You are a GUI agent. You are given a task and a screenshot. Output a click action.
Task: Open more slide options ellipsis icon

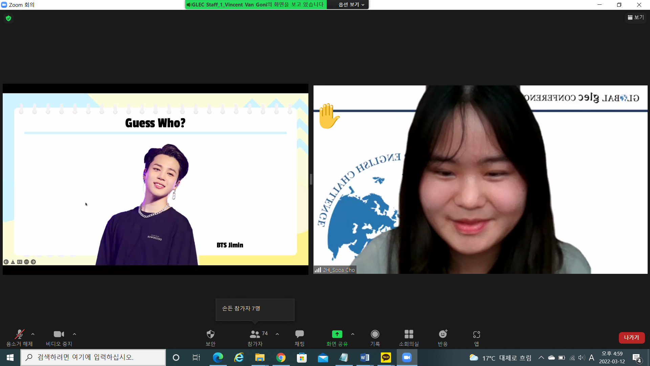26,262
